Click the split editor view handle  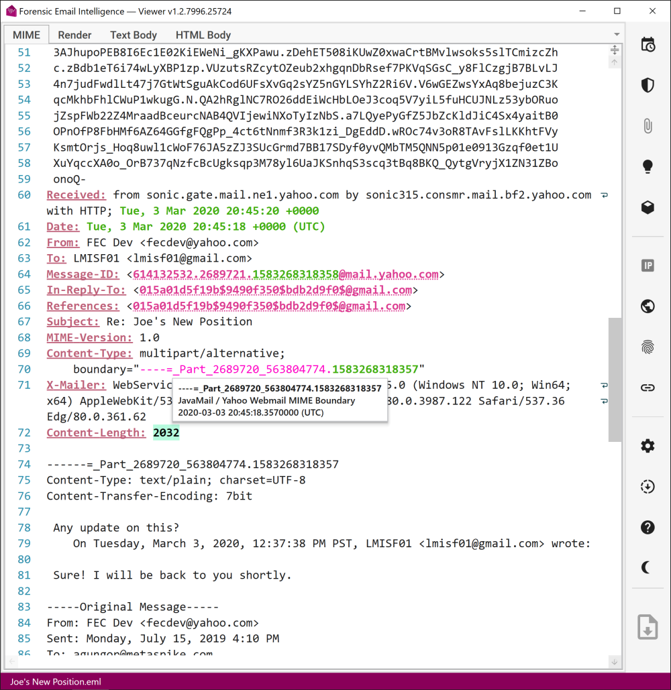coord(614,50)
